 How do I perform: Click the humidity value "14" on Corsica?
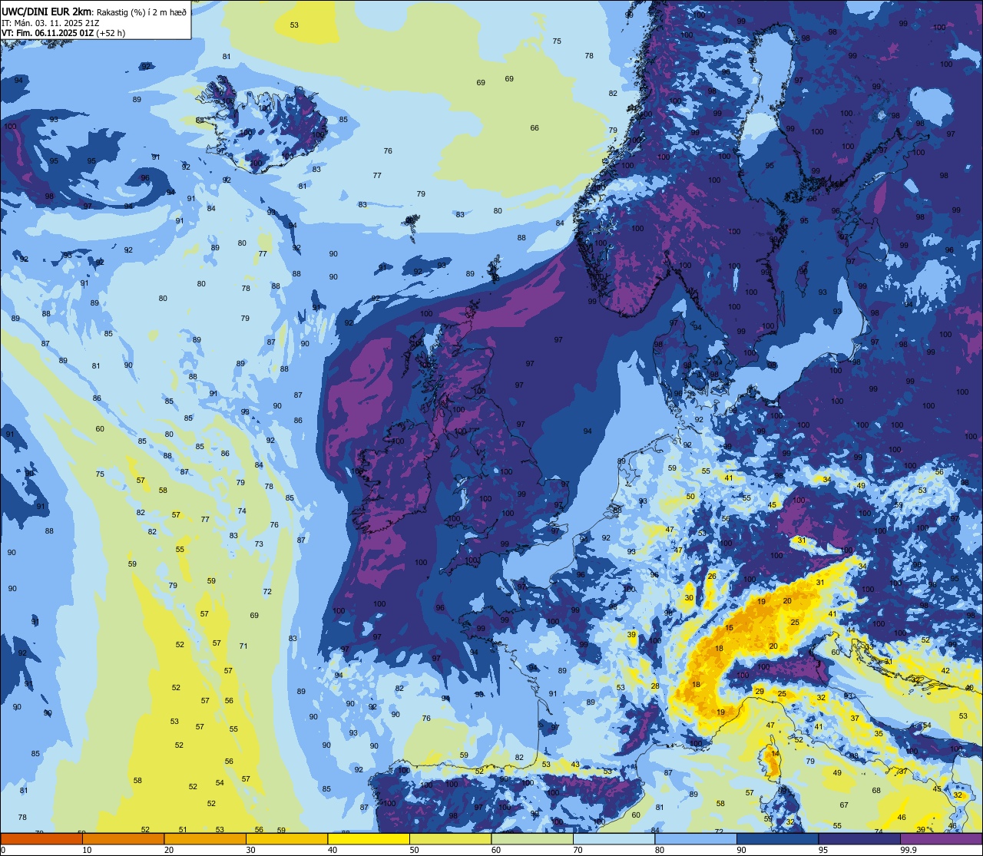click(x=775, y=754)
